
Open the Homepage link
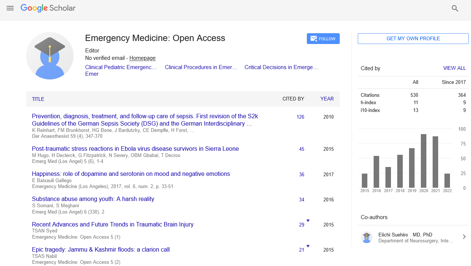(142, 58)
